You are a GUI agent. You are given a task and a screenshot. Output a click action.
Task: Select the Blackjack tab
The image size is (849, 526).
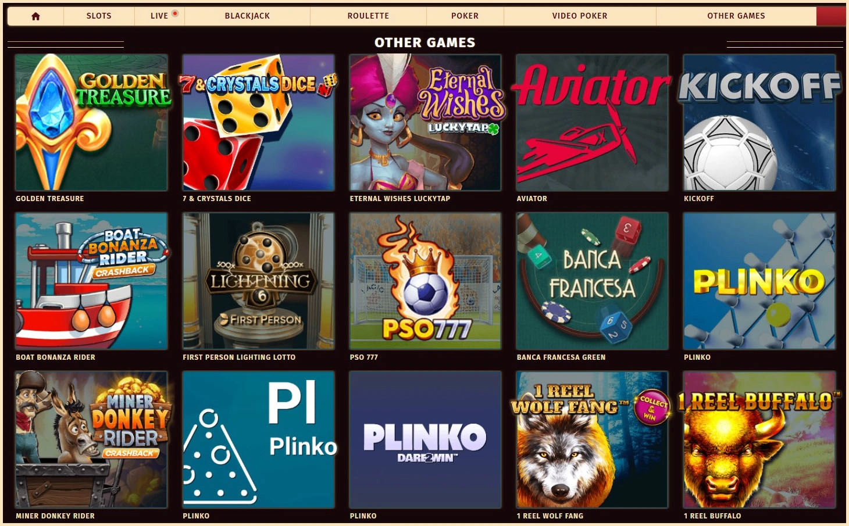pos(247,16)
